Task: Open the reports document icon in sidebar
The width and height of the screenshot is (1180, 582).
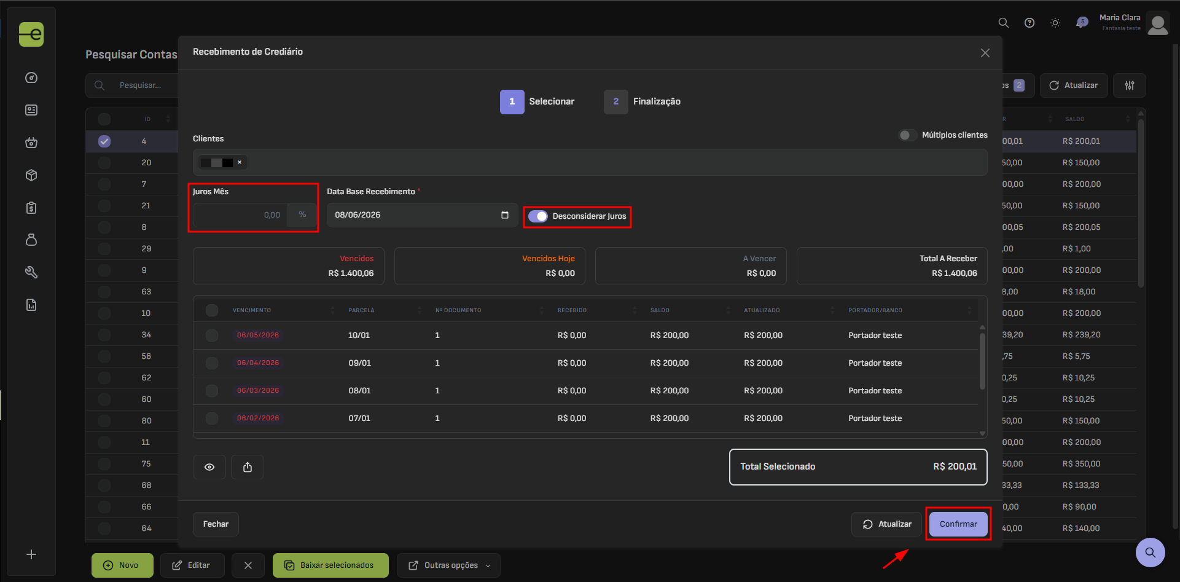Action: (x=31, y=305)
